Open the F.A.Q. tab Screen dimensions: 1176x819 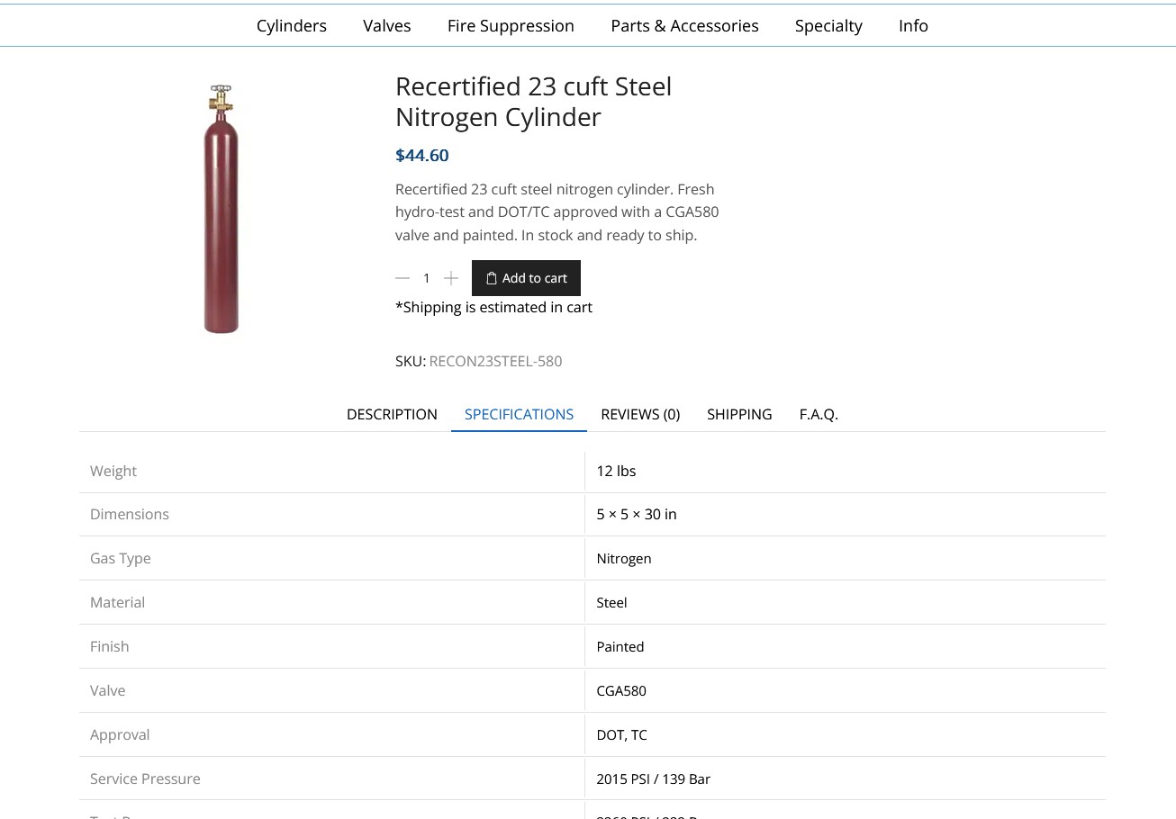tap(819, 414)
